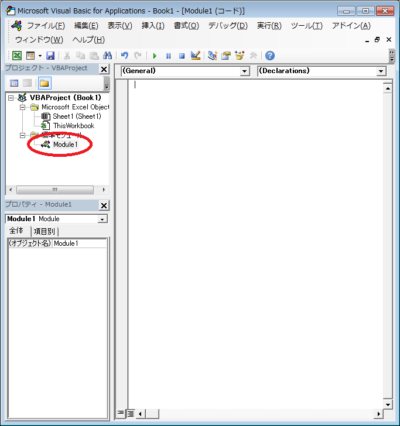Click the VBA icon left of ファイル menu
Viewport: 400px width, 426px height.
[16, 26]
